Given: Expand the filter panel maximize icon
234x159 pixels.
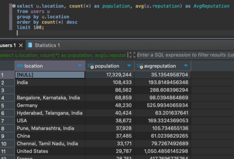Looking at the screenshot, I should click(x=132, y=55).
